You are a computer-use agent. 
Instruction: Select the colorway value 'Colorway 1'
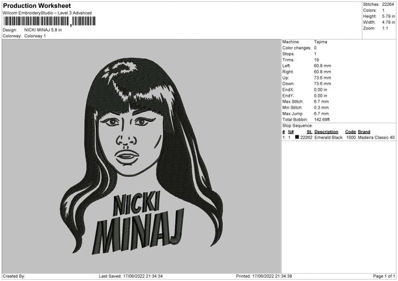point(35,36)
